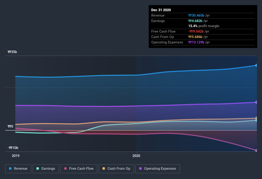The height and width of the screenshot is (179, 262).
Task: Select the teal Earnings endpoint marker
Action: coord(256,120)
